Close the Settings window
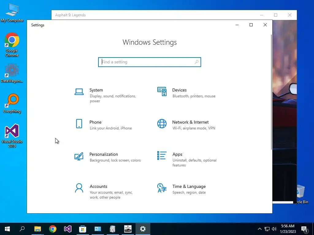The height and width of the screenshot is (235, 314). [265, 25]
